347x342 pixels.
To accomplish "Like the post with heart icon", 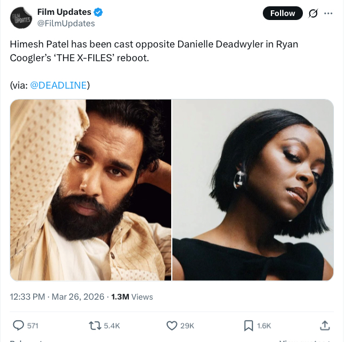I will point(172,325).
